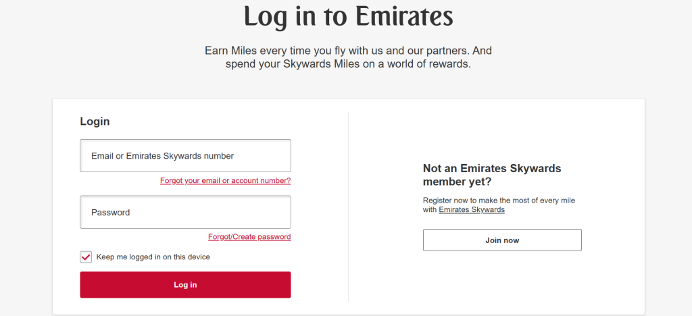Click the empty gray background left of the login card

26,203
